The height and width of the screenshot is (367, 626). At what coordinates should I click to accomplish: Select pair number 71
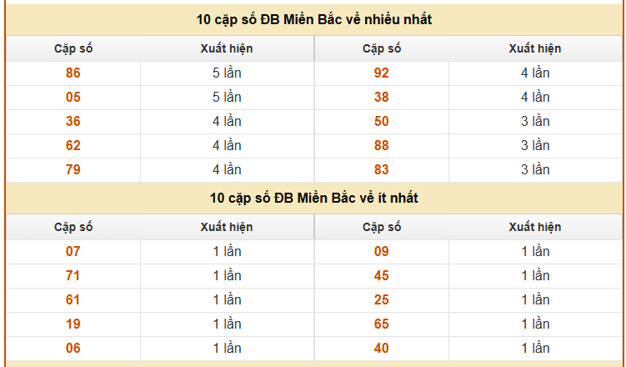pos(73,275)
